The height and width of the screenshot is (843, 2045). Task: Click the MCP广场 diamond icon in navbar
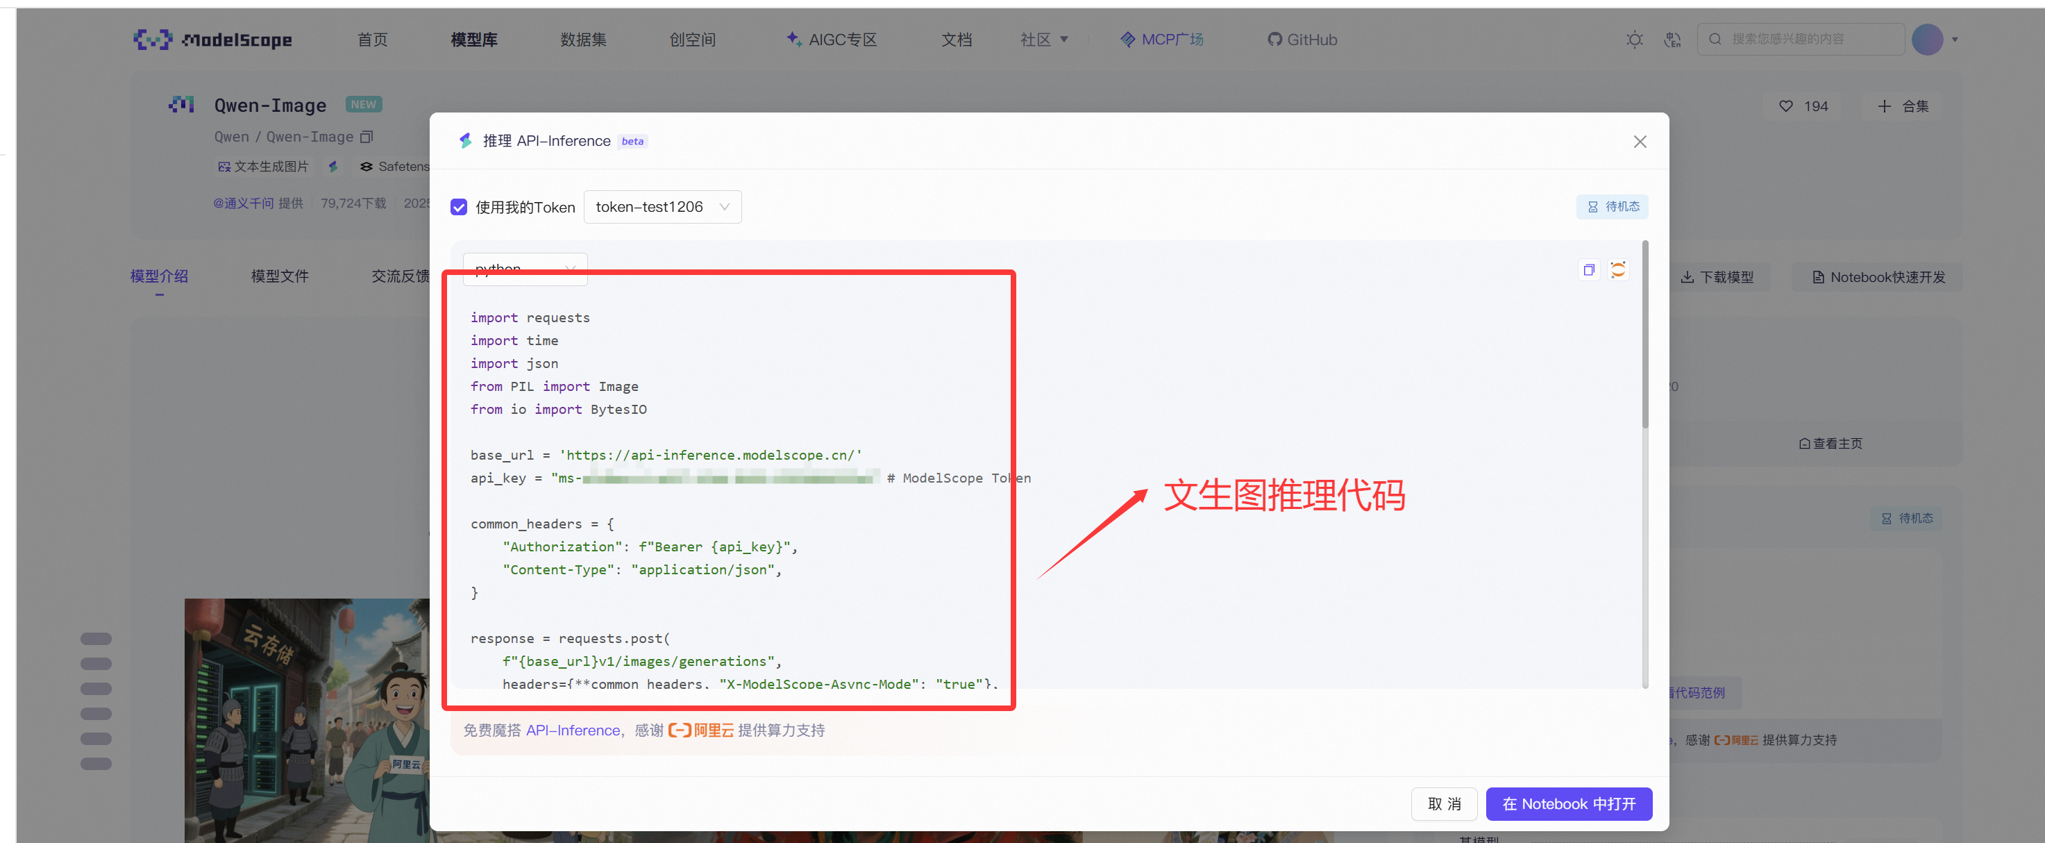click(1127, 39)
